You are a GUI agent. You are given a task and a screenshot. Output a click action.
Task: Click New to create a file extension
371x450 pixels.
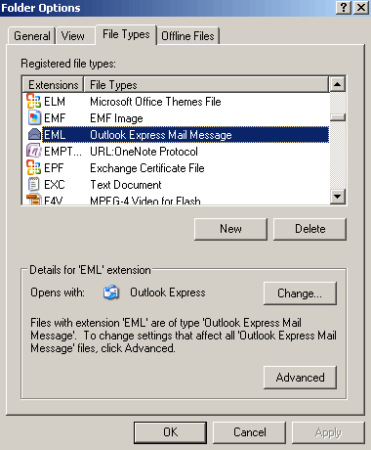pyautogui.click(x=230, y=229)
